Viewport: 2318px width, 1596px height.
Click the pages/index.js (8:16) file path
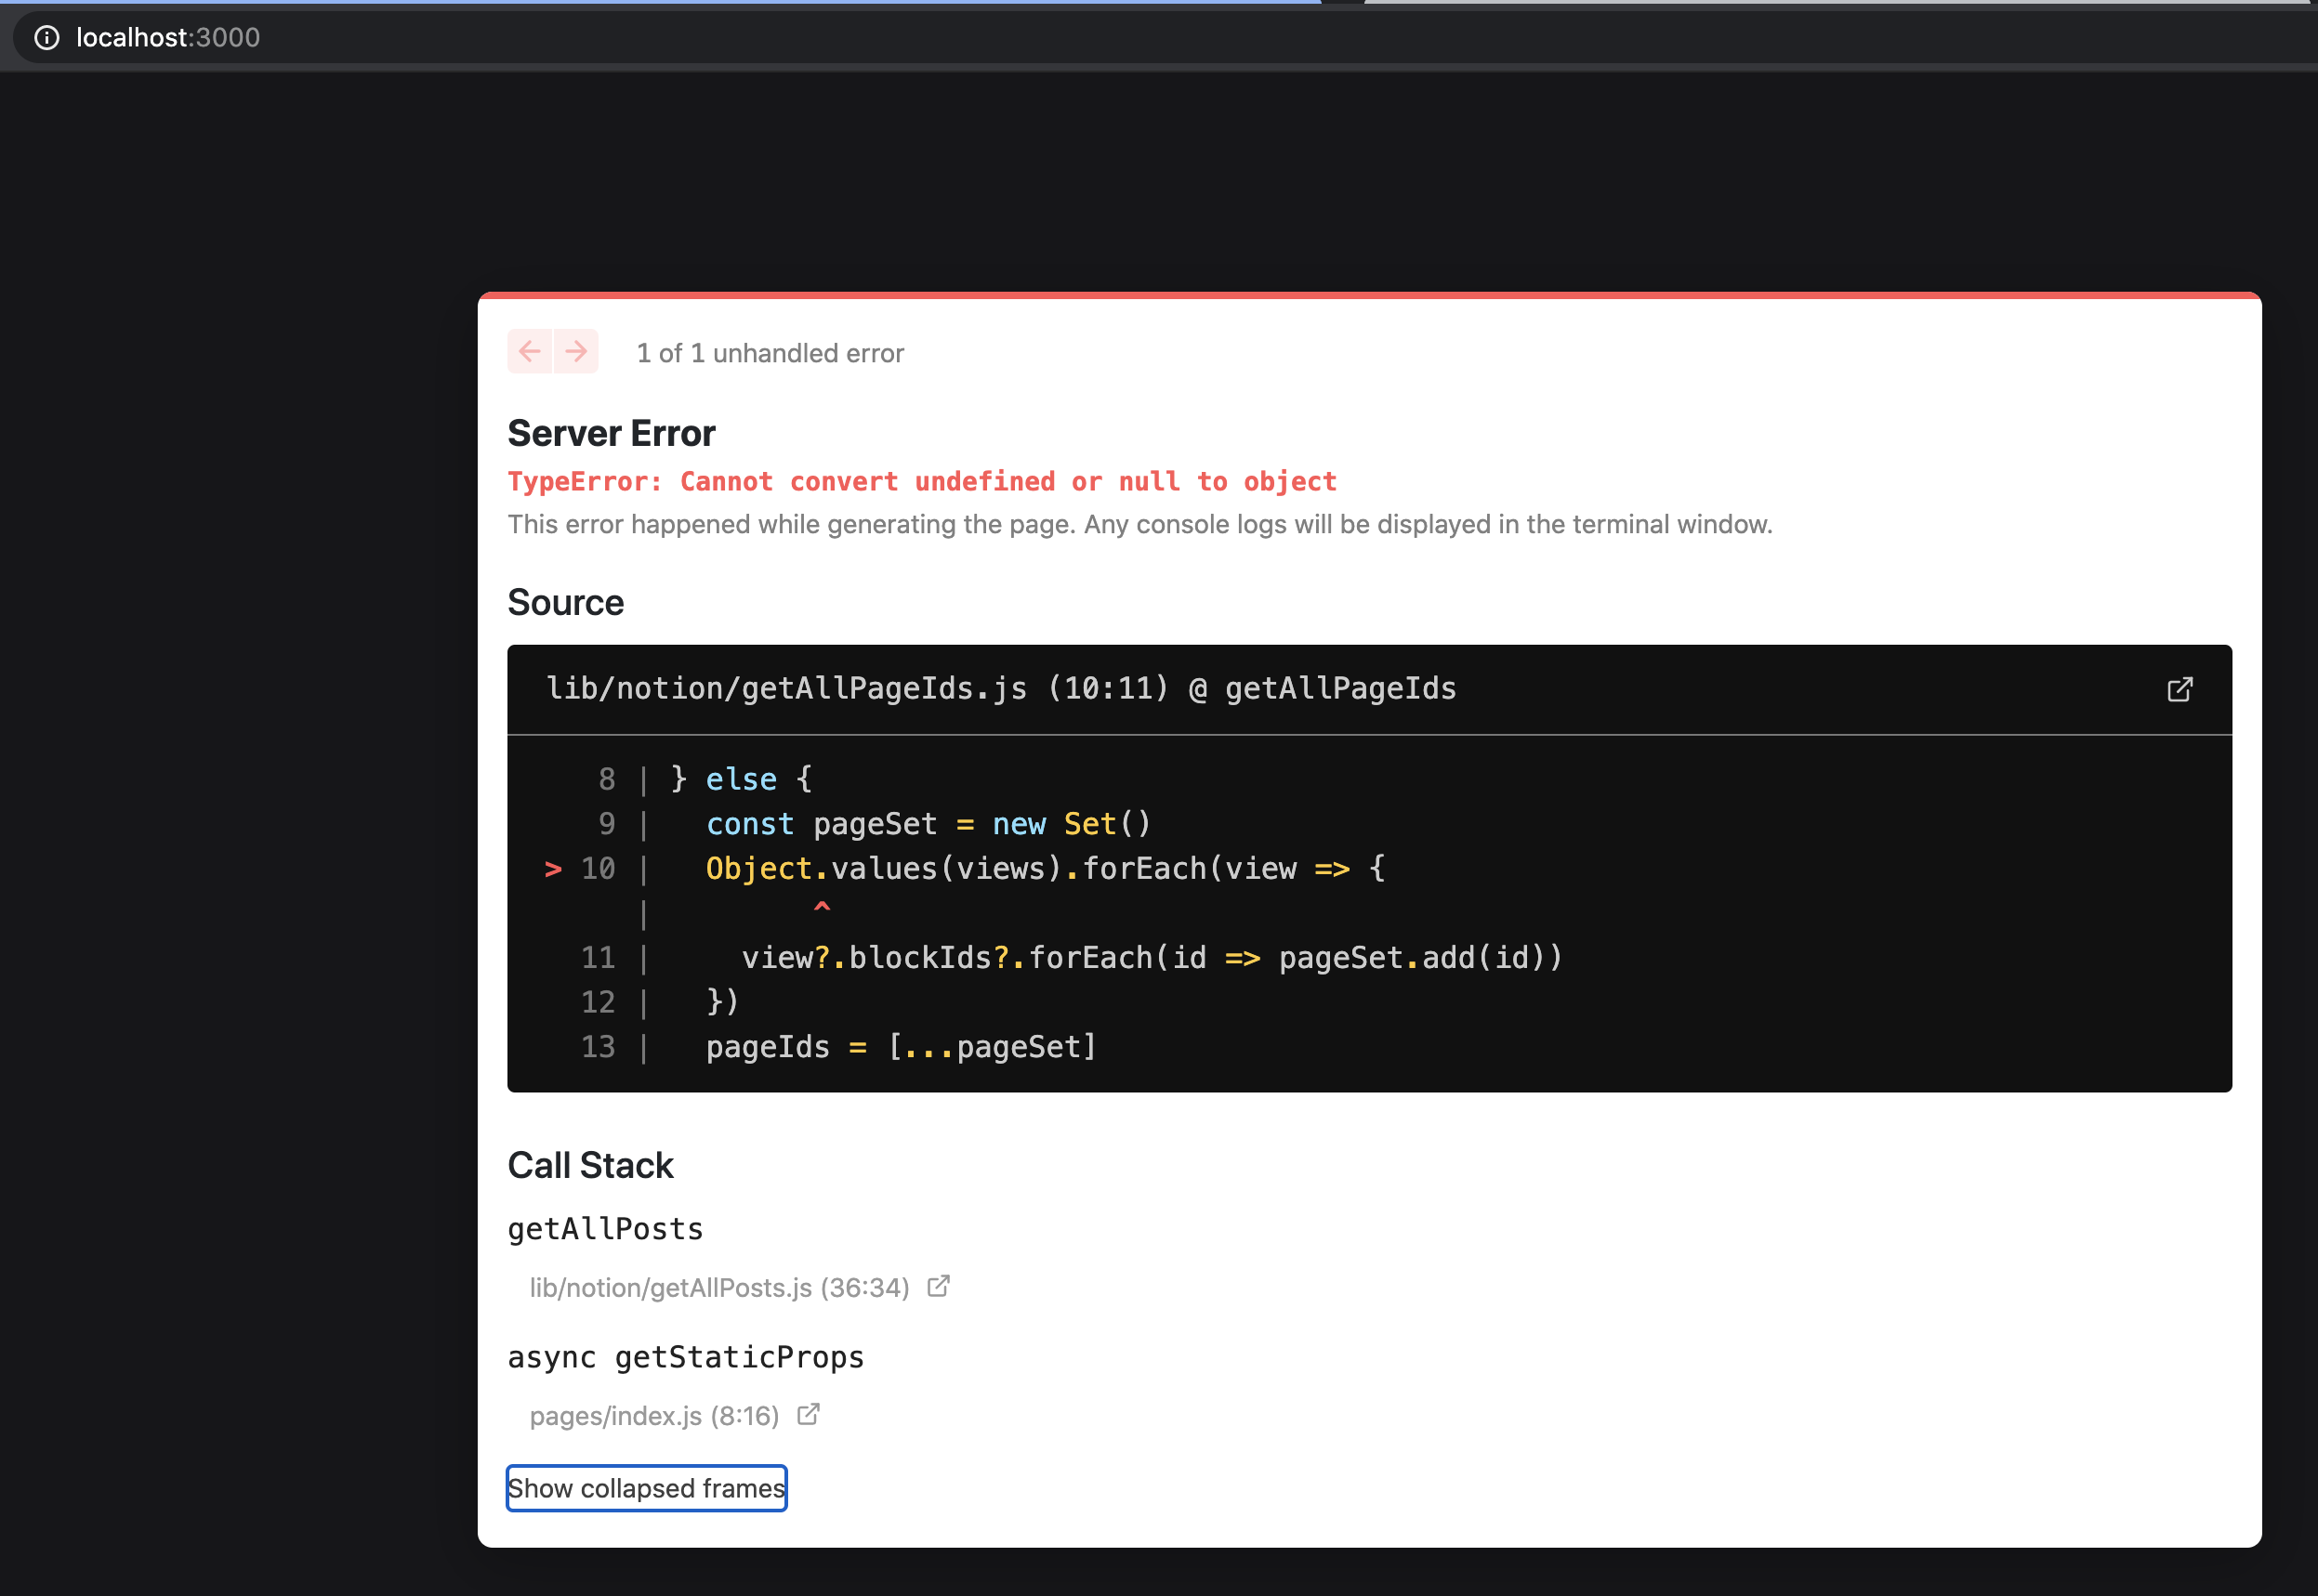(654, 1415)
